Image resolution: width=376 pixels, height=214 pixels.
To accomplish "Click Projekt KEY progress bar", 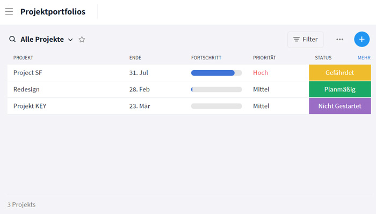I will pos(216,106).
